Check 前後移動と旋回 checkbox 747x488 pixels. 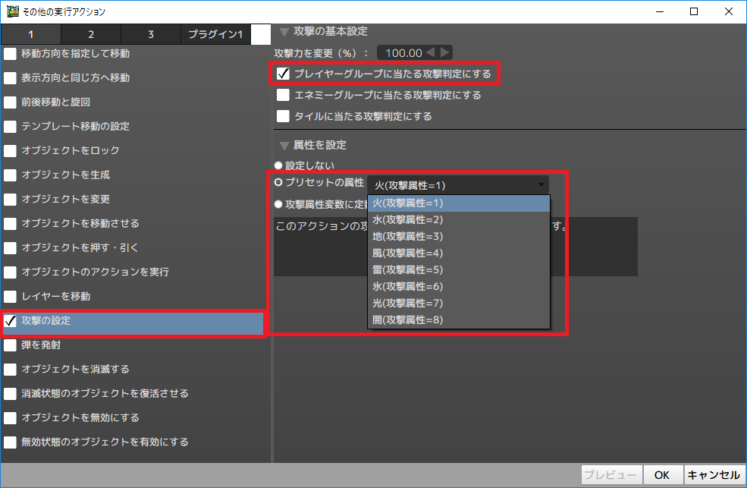click(x=10, y=102)
